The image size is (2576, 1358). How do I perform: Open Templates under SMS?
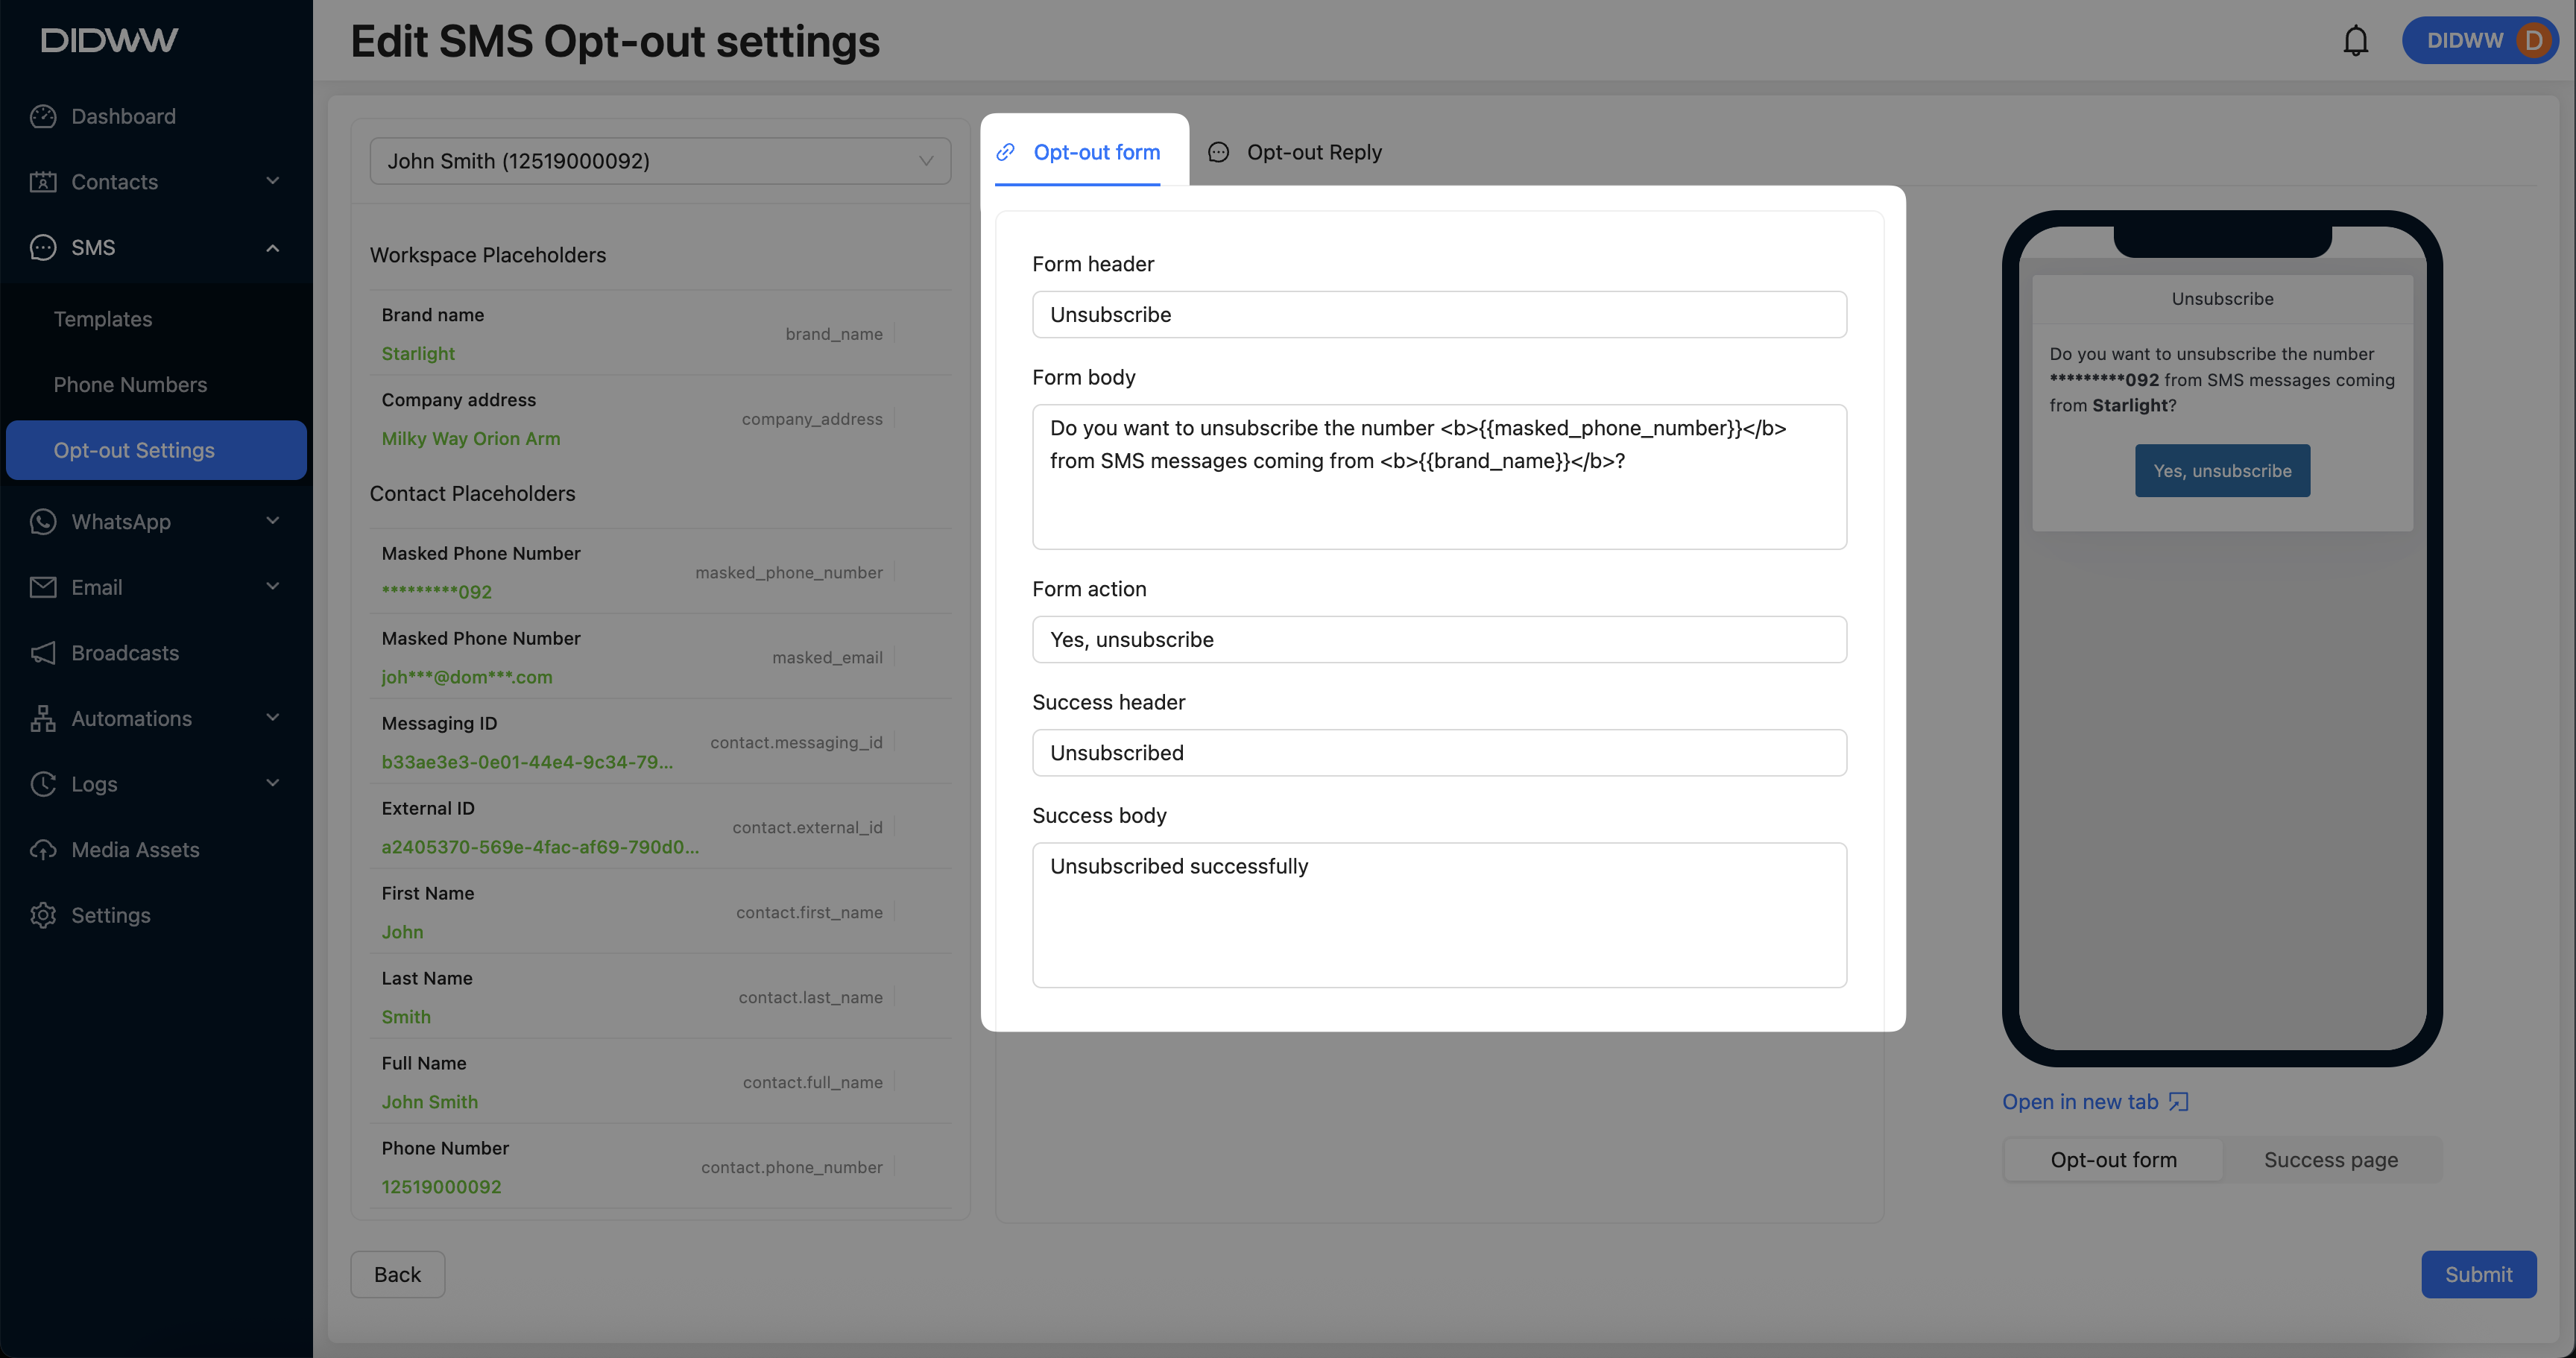[103, 319]
